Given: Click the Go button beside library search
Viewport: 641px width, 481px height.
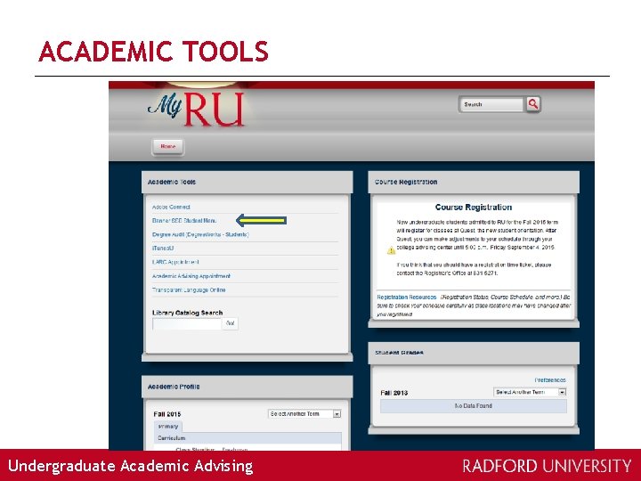Looking at the screenshot, I should point(231,323).
